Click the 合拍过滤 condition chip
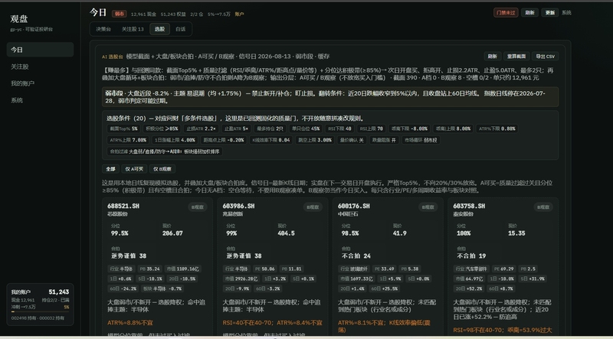The height and width of the screenshot is (339, 613). (165, 152)
